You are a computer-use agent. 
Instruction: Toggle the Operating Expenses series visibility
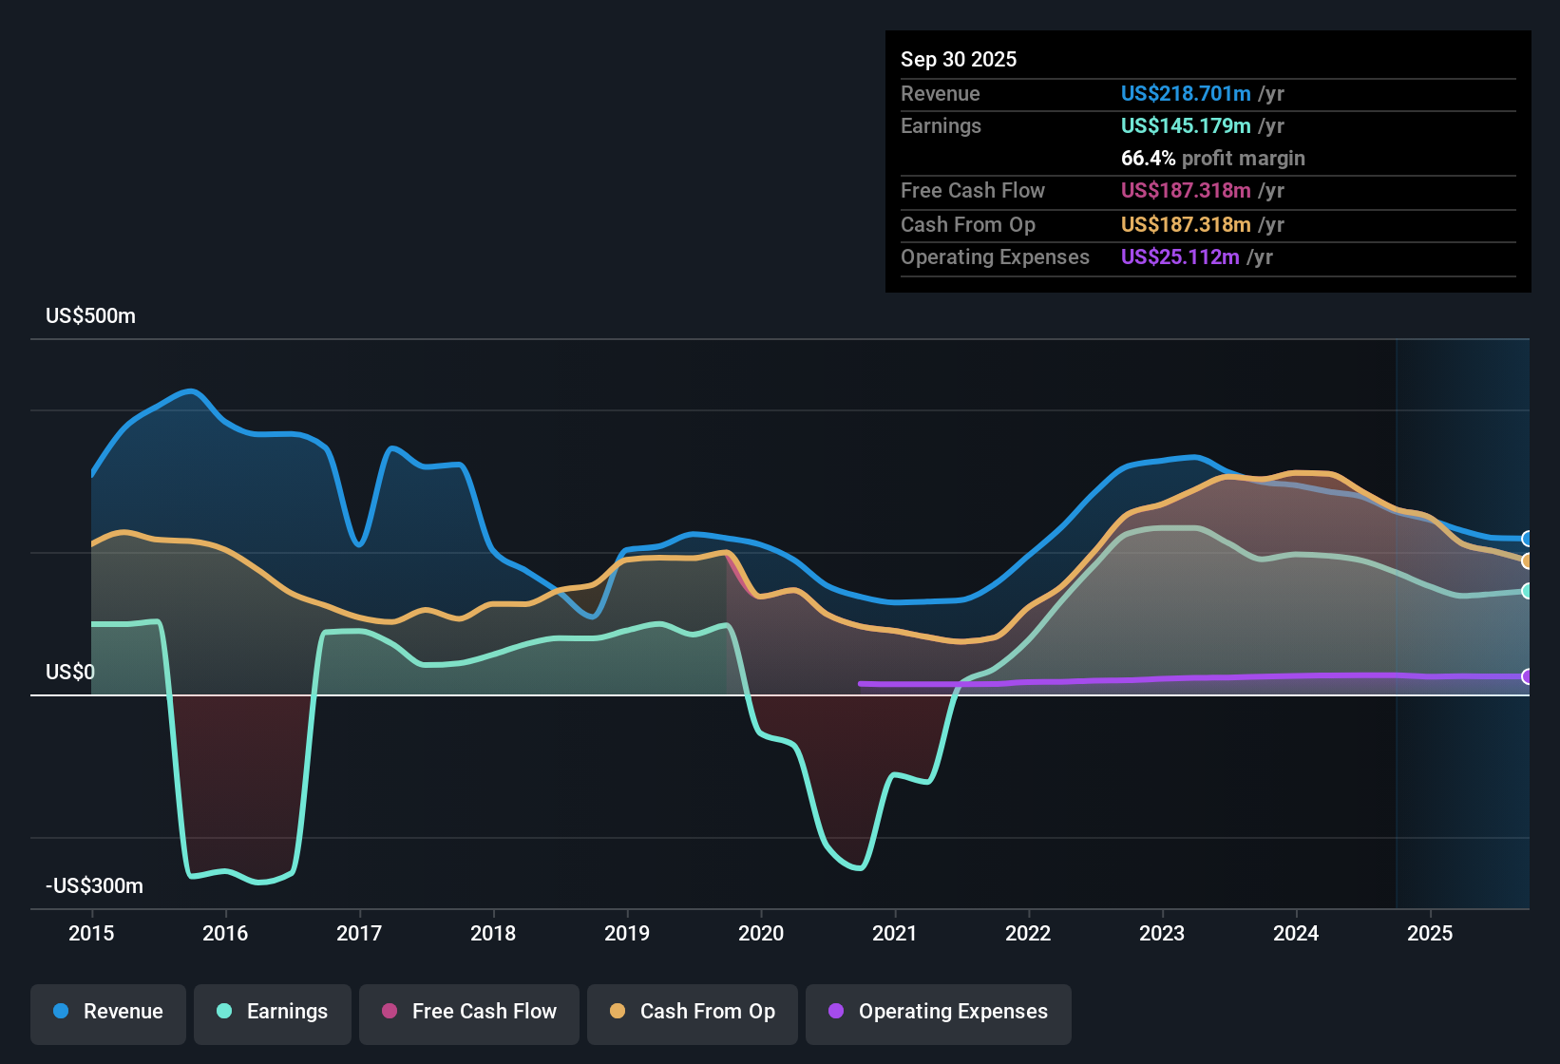coord(938,1012)
